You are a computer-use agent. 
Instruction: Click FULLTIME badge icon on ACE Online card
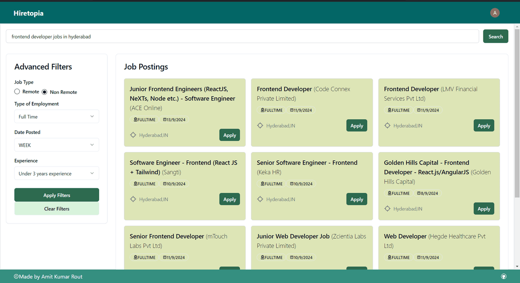click(x=135, y=120)
